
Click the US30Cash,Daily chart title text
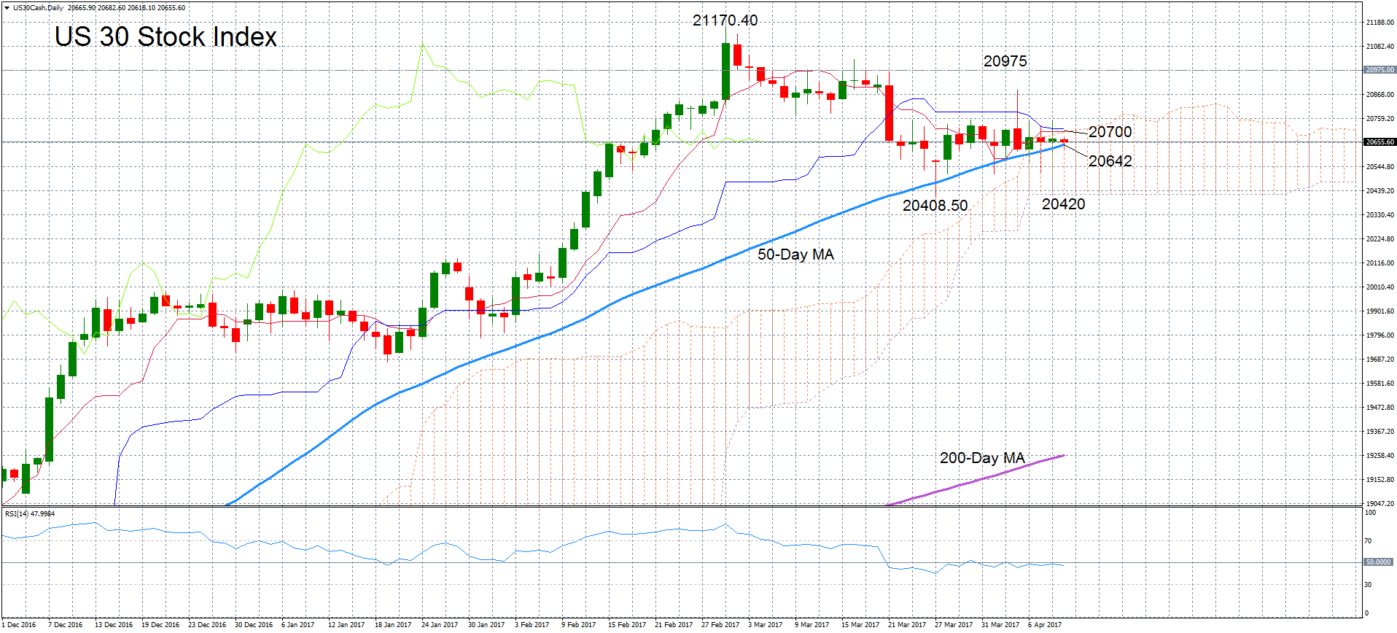pos(39,8)
